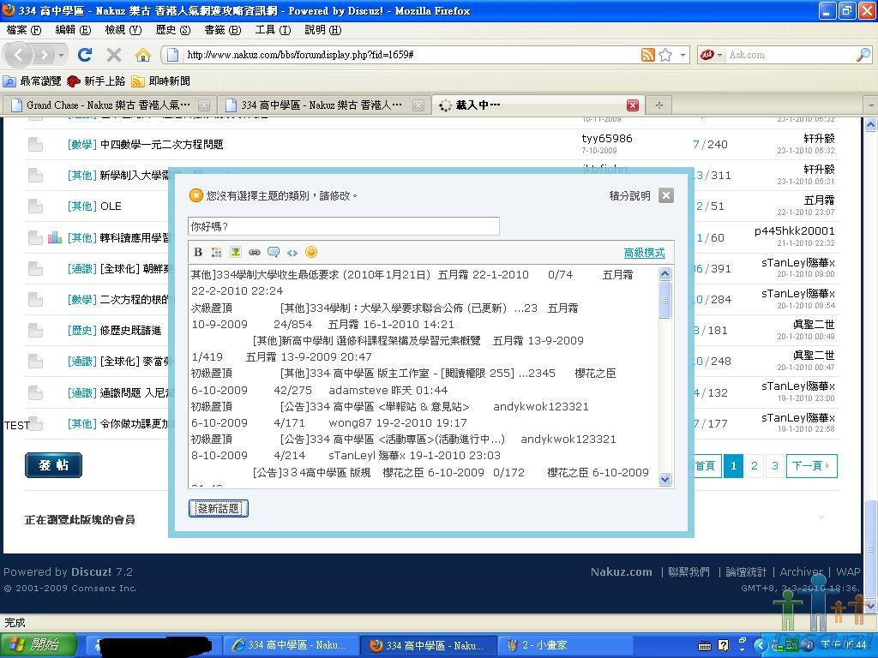
Task: Open the search engine selection dropdown
Action: 711,55
